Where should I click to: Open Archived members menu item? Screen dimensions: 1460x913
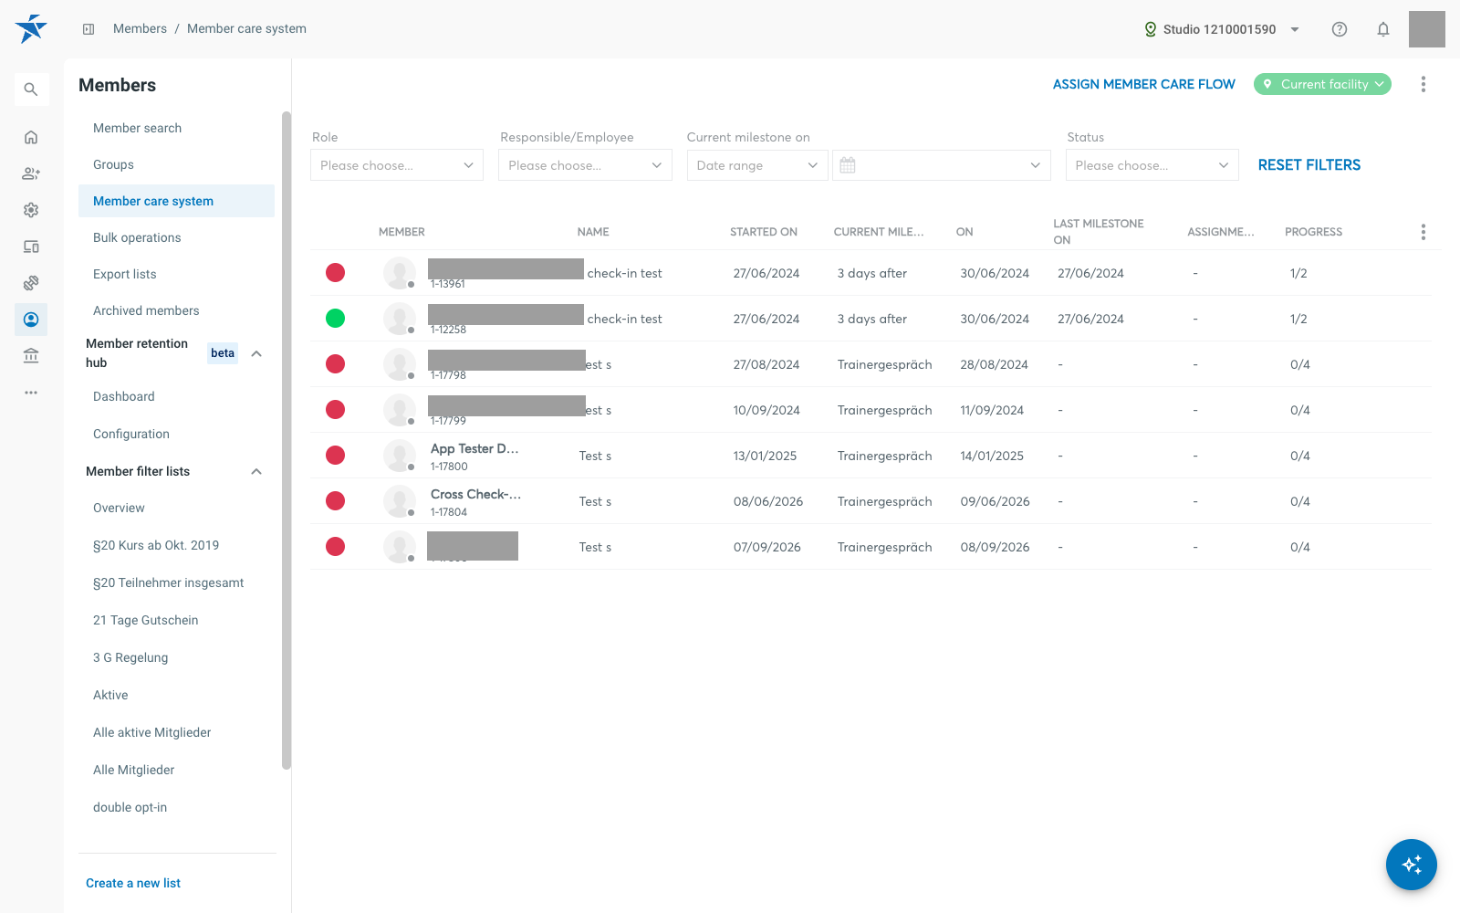[x=146, y=310]
